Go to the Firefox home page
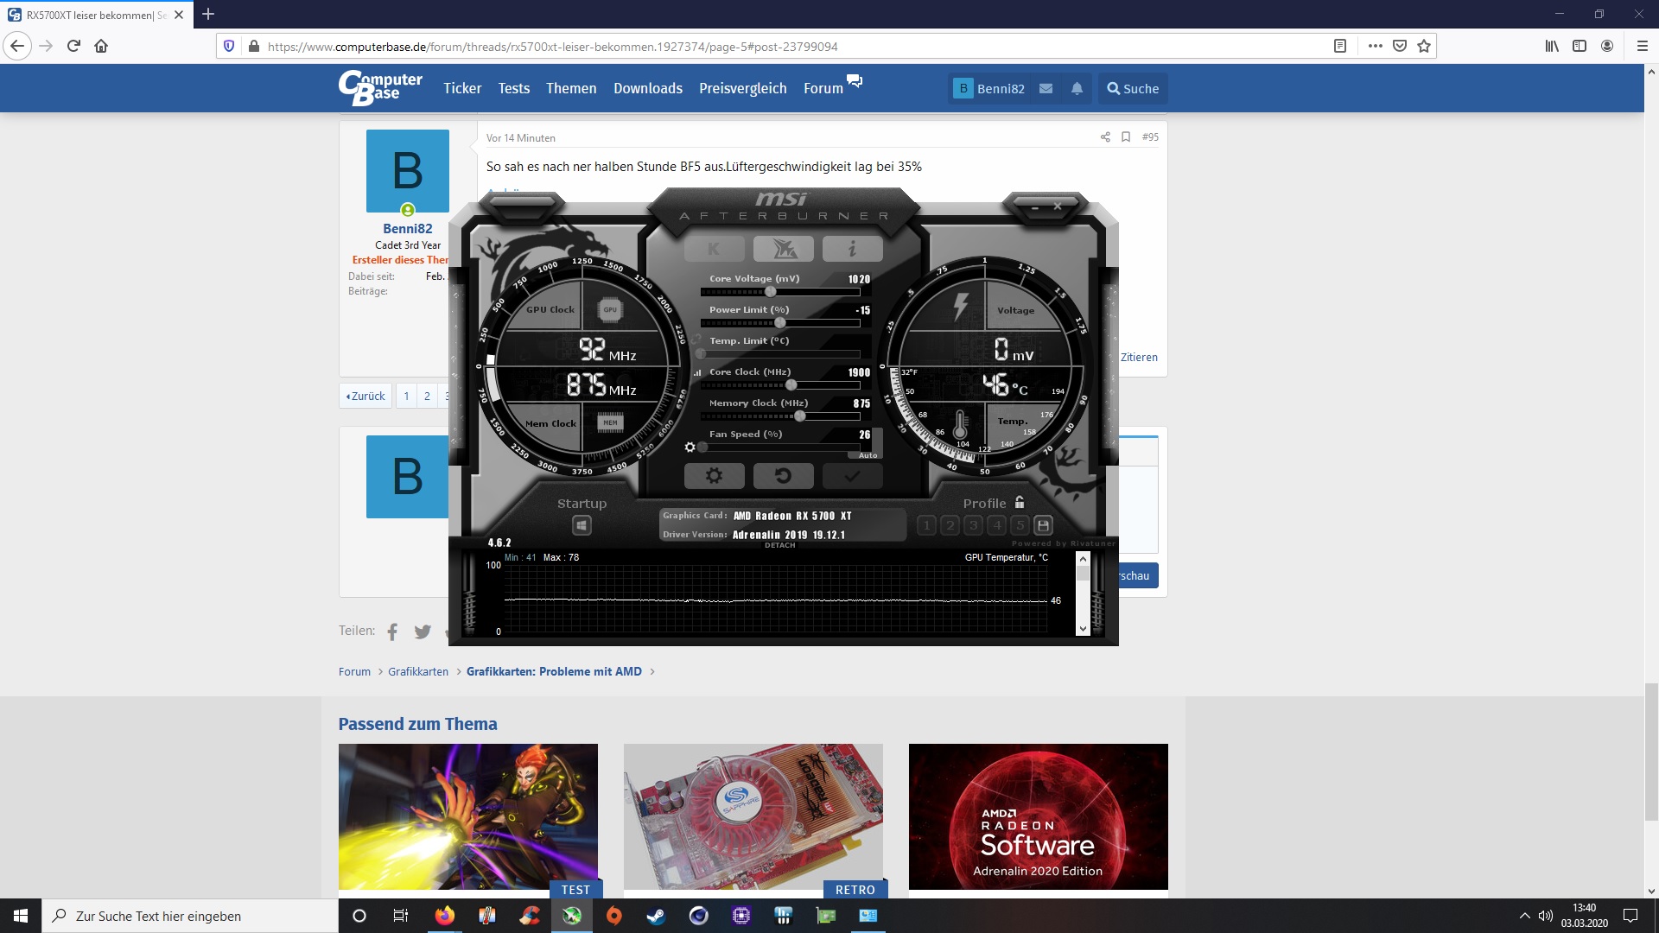 point(101,46)
